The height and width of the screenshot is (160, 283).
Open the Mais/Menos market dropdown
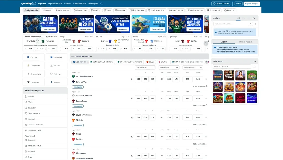[x=169, y=67]
